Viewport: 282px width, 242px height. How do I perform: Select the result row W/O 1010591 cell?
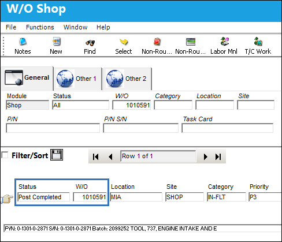(x=90, y=197)
